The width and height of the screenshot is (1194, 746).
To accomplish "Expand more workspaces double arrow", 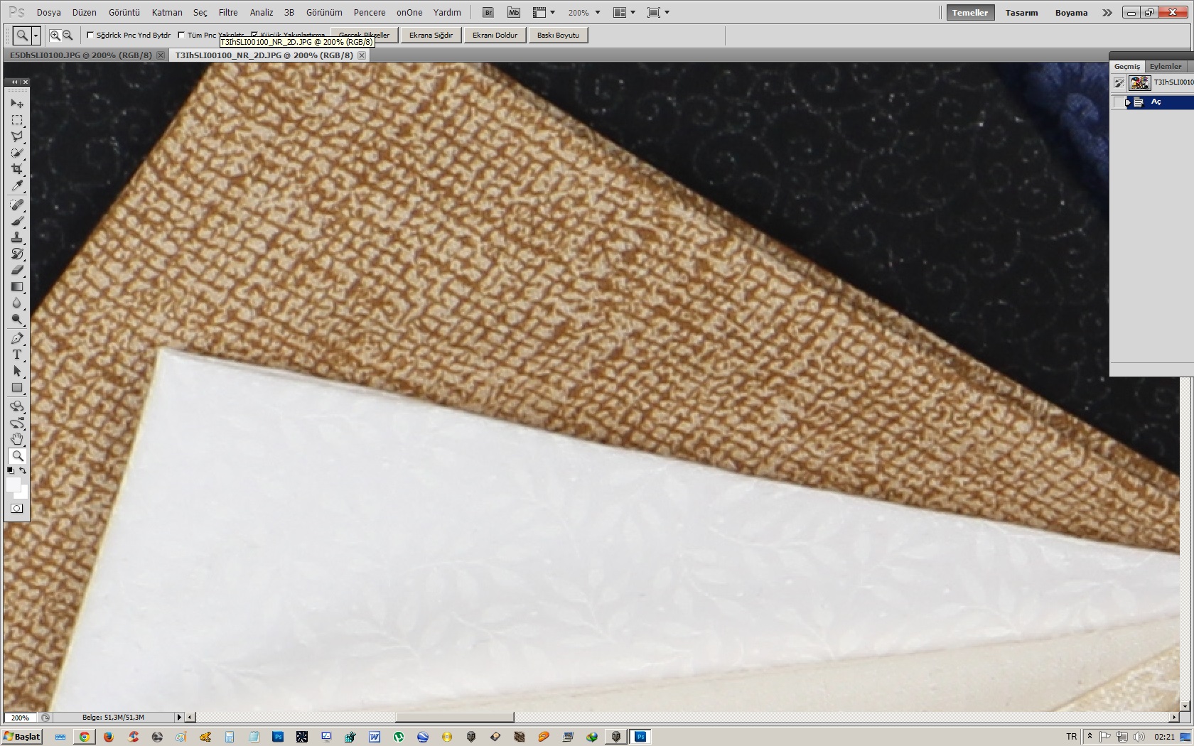I will tap(1107, 13).
